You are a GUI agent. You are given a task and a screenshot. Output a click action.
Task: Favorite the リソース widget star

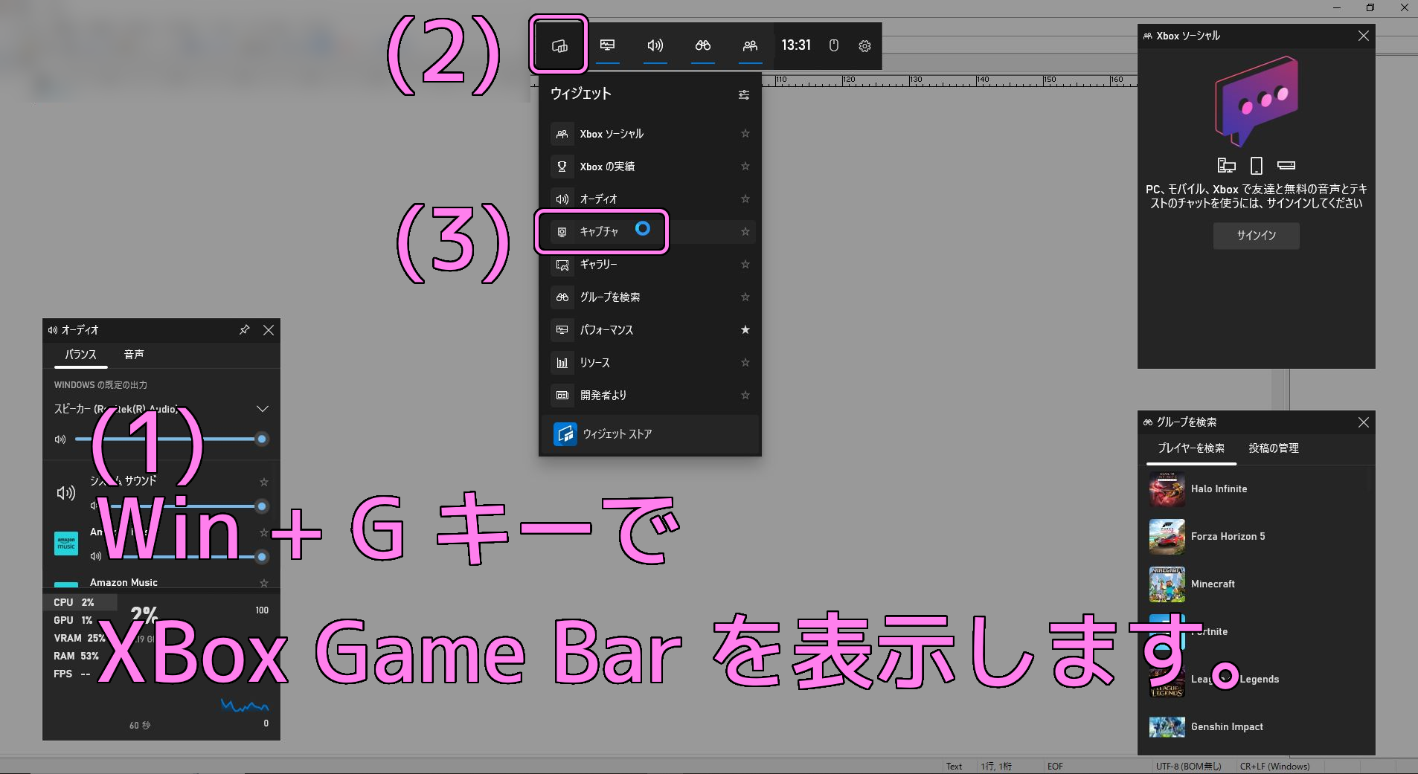tap(745, 363)
